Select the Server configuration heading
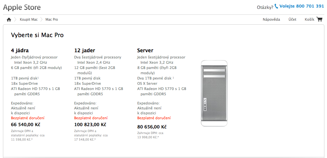 [145, 51]
